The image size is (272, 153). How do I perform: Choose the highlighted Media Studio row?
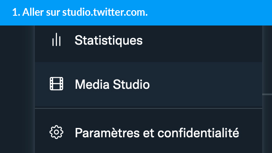pyautogui.click(x=148, y=84)
